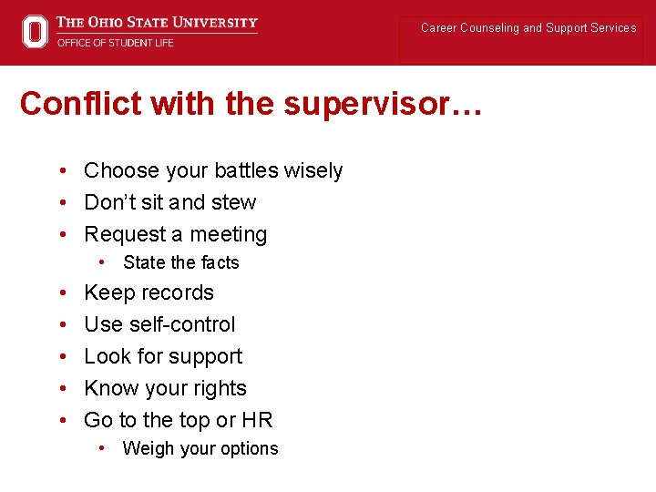Select the Weigh your options sub-bullet
Screen dimensions: 656x492
[200, 448]
